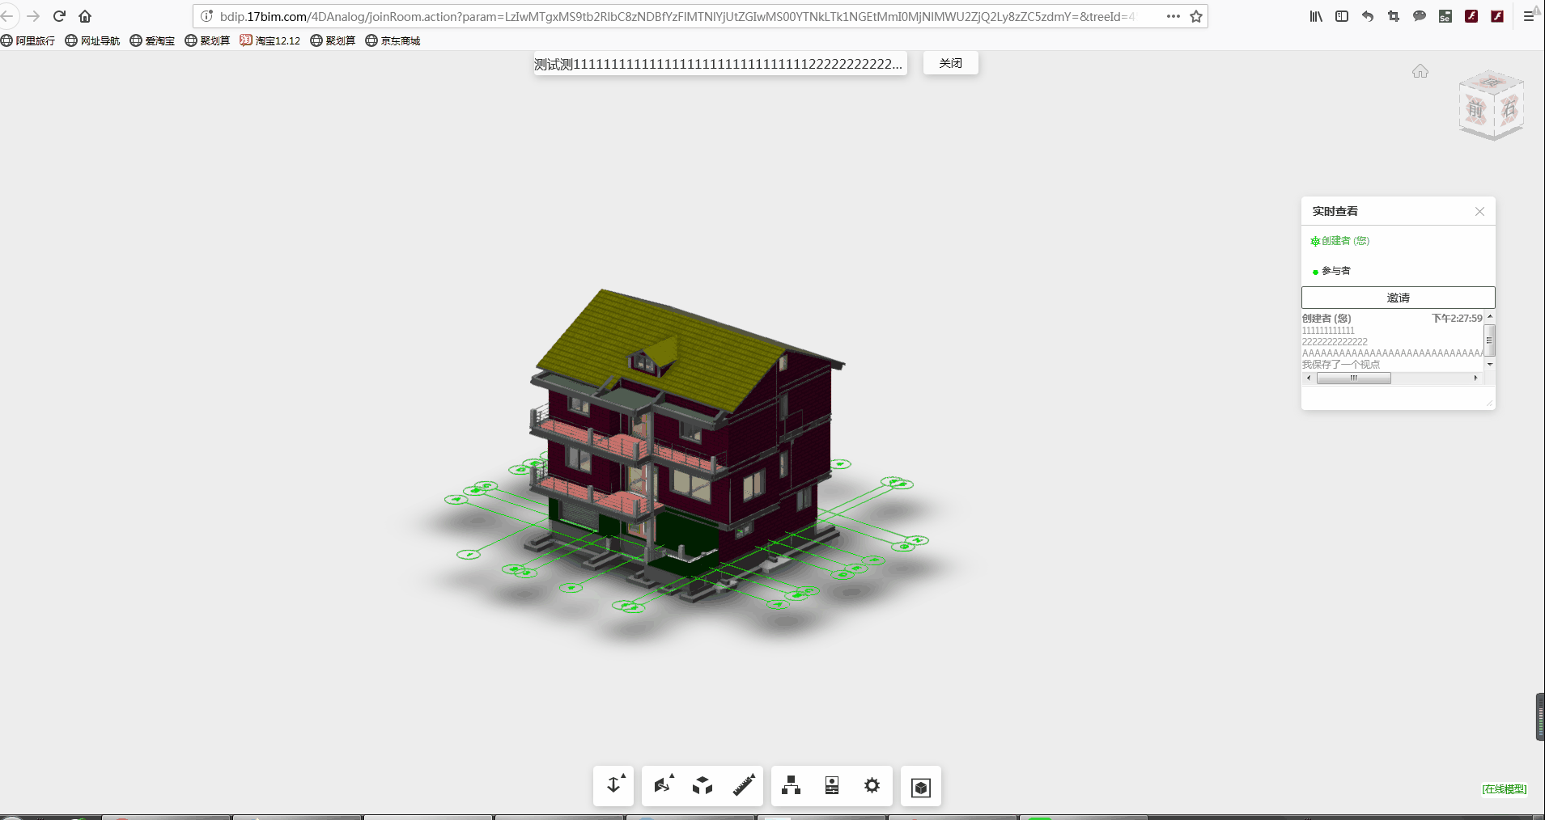1545x820 pixels.
Task: Click the second Flash extension icon
Action: (x=1497, y=16)
